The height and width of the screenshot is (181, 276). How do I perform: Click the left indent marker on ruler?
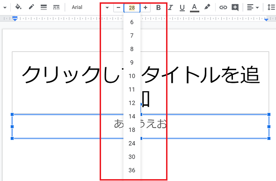click(15, 19)
